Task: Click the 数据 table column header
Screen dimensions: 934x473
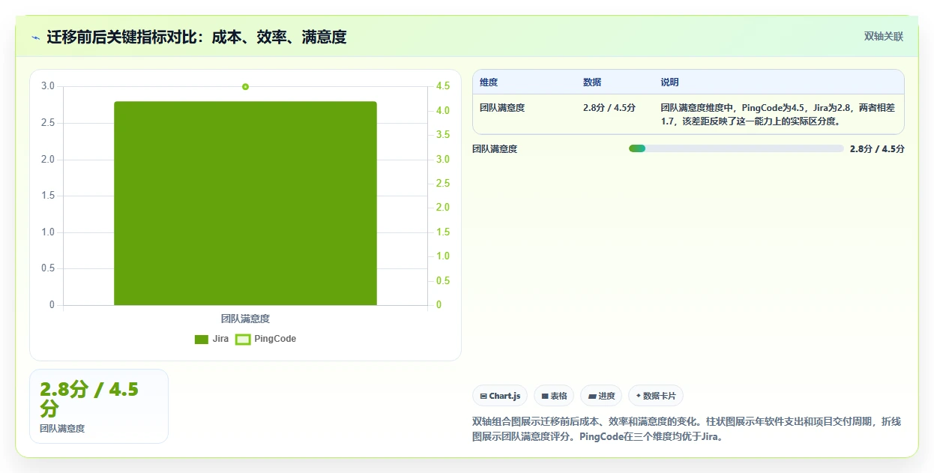Action: pyautogui.click(x=592, y=82)
